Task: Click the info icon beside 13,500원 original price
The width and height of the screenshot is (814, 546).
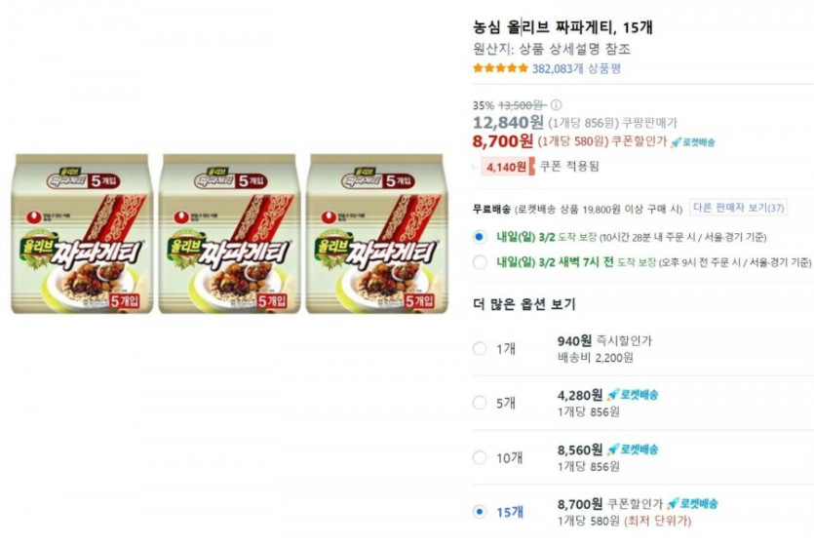Action: point(556,105)
